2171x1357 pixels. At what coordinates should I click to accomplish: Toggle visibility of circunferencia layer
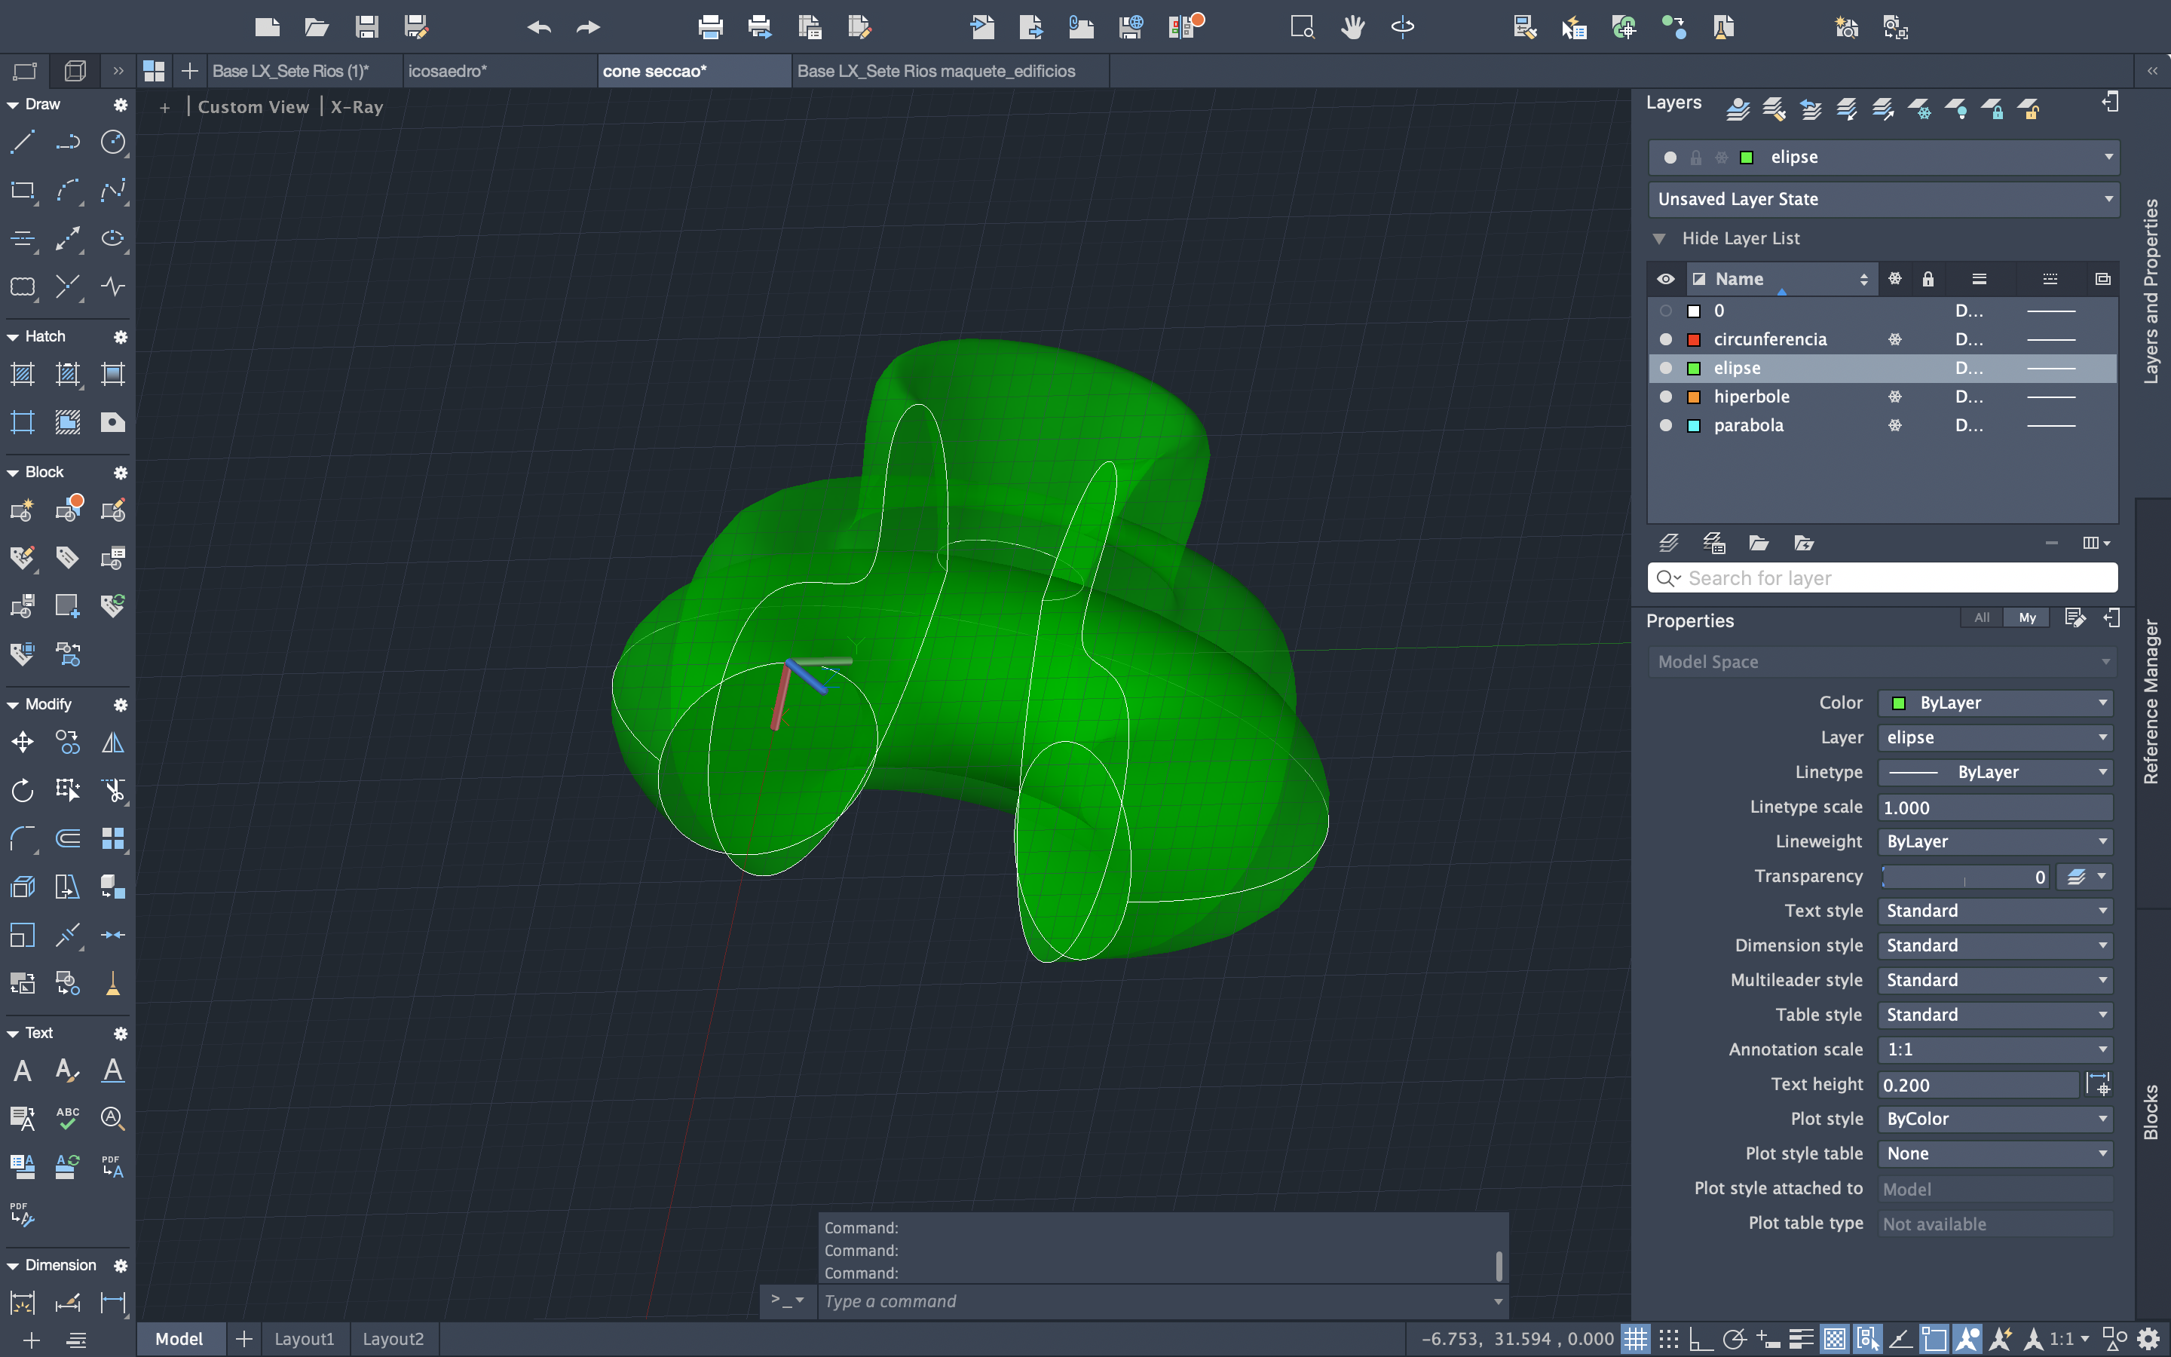pyautogui.click(x=1666, y=339)
